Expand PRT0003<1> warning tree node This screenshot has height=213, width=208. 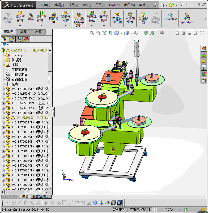click(3, 118)
